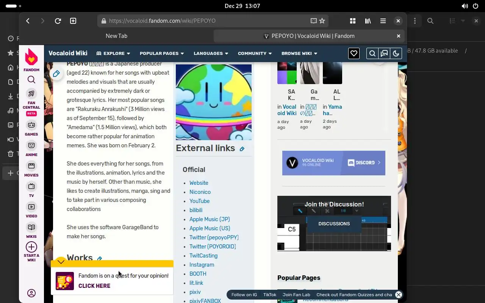Open Movies in the Fandom sidebar
Image resolution: width=485 pixels, height=303 pixels.
click(31, 169)
